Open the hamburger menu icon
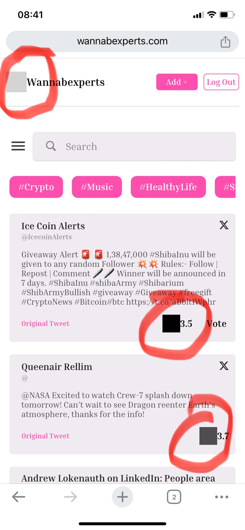 pyautogui.click(x=18, y=146)
